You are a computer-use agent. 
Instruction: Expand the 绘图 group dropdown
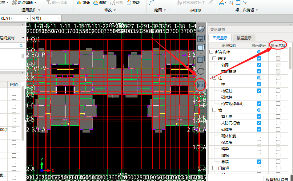165,10
